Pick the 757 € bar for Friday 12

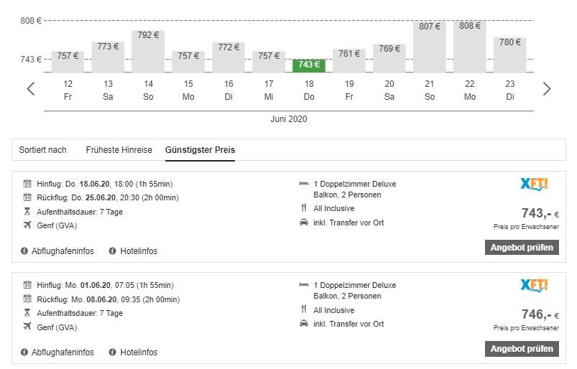68,61
